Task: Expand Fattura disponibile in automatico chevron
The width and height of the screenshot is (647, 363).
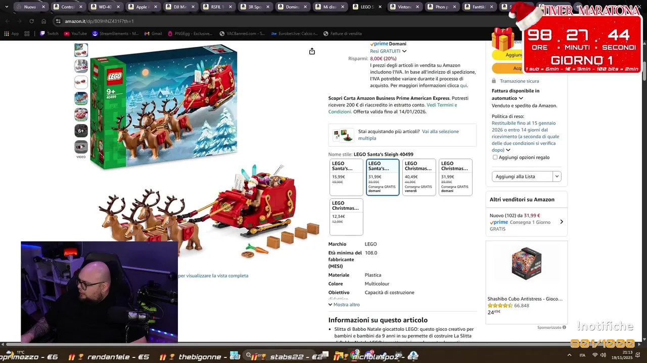Action: pyautogui.click(x=521, y=98)
